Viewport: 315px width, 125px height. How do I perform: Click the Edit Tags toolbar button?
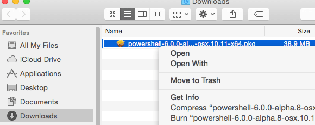[x=259, y=14]
